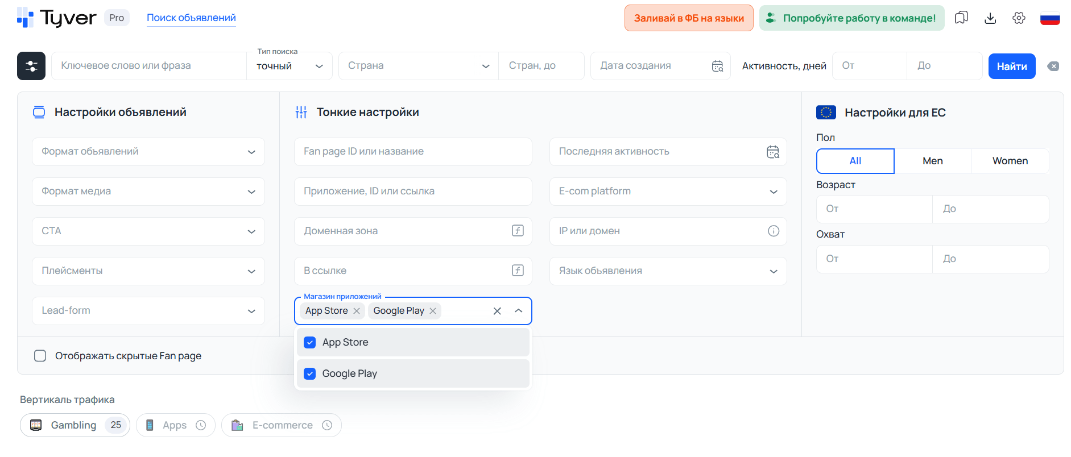Collapse Магазин приложений dropdown chevron
This screenshot has width=1071, height=457.
click(x=518, y=311)
